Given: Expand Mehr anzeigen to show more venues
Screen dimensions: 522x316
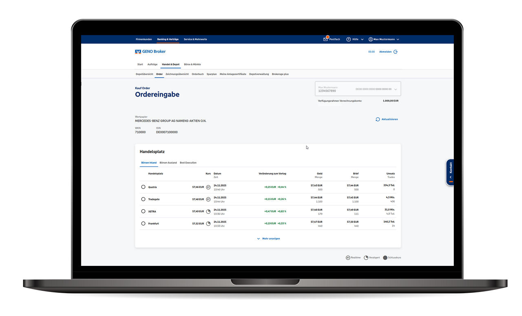Looking at the screenshot, I should (268, 238).
